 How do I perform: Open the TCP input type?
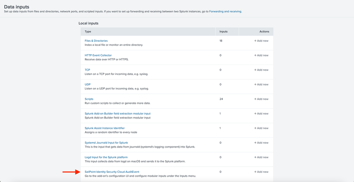pos(88,70)
